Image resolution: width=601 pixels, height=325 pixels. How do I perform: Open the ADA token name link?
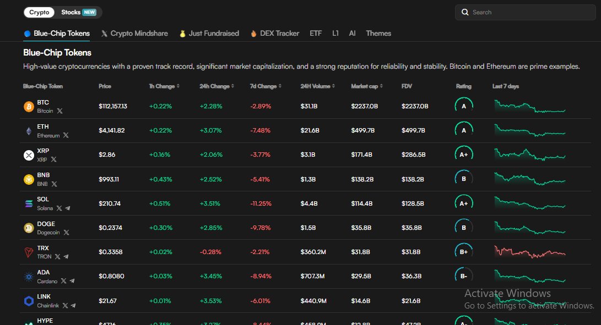point(44,272)
